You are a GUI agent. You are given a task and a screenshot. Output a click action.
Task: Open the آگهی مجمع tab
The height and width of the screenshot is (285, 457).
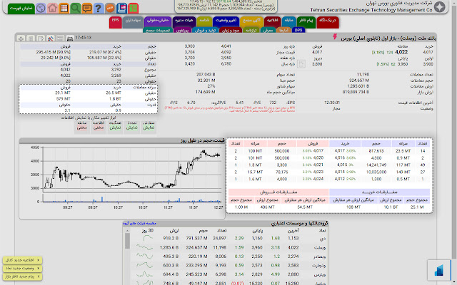tap(251, 22)
